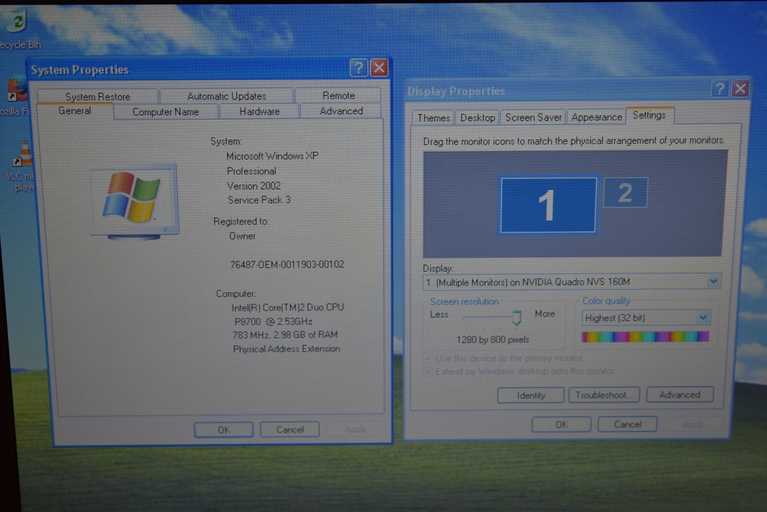
Task: Click OK in Display Properties
Action: pyautogui.click(x=561, y=424)
